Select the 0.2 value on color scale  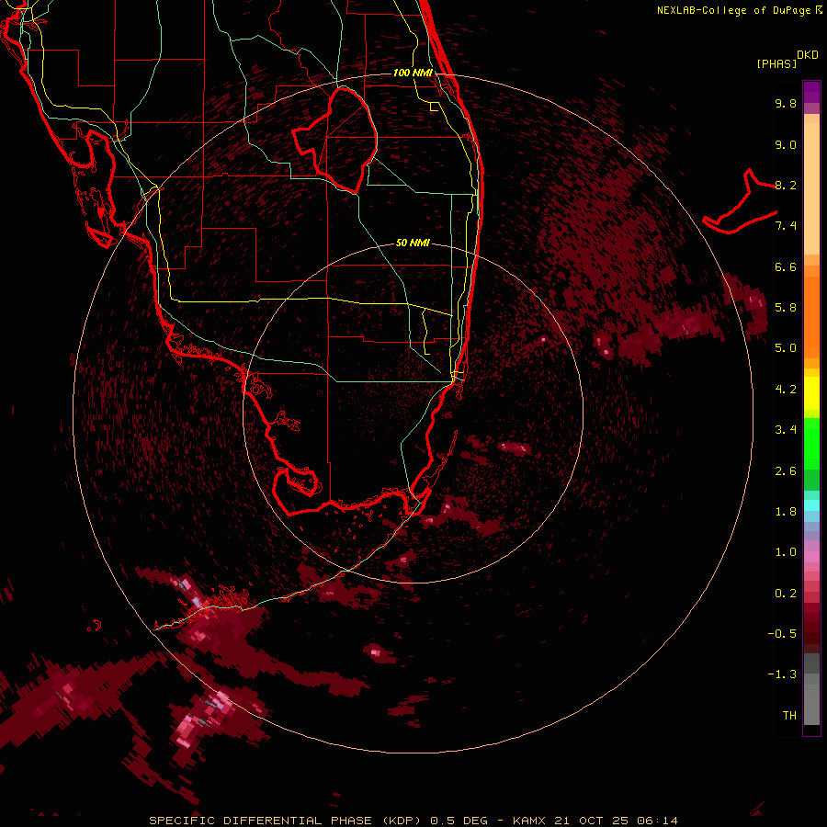786,593
